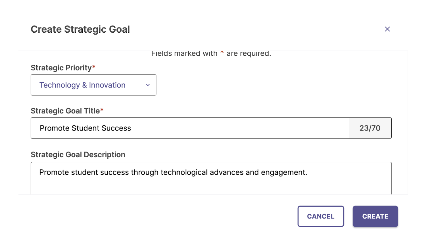This screenshot has width=426, height=239.
Task: Place cursor in Promote Student Success title text
Action: pos(85,128)
